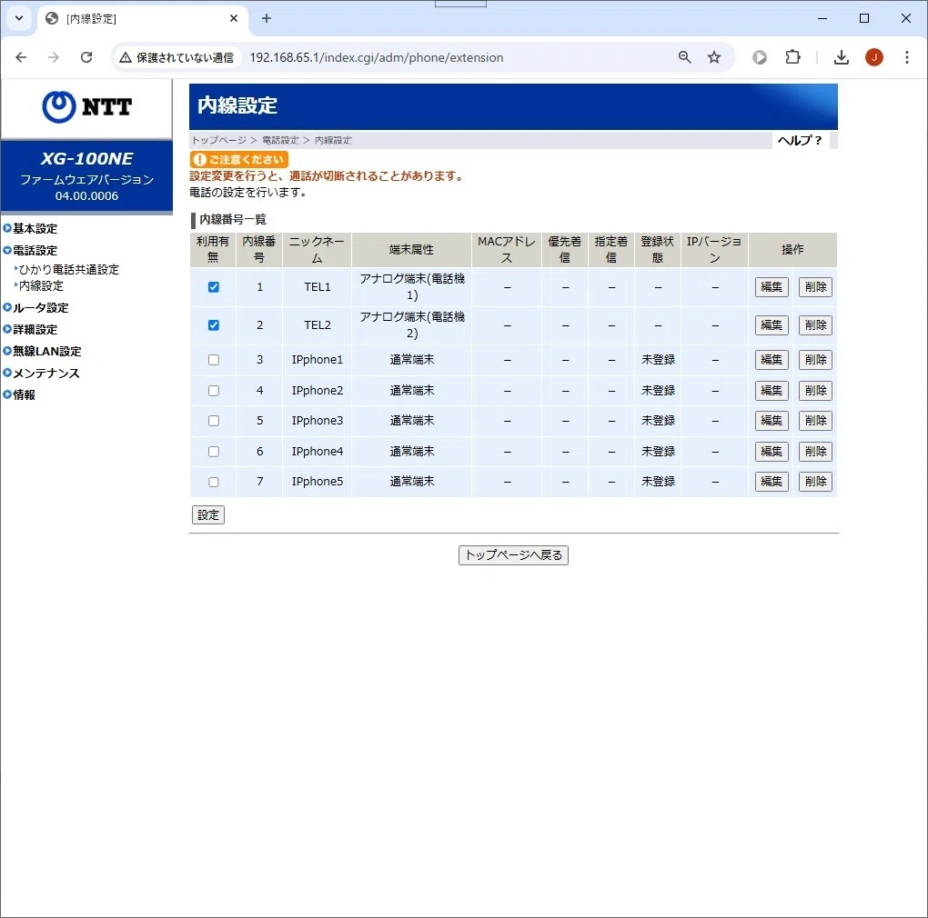Open the tab search chevron
The height and width of the screenshot is (918, 928).
click(19, 18)
